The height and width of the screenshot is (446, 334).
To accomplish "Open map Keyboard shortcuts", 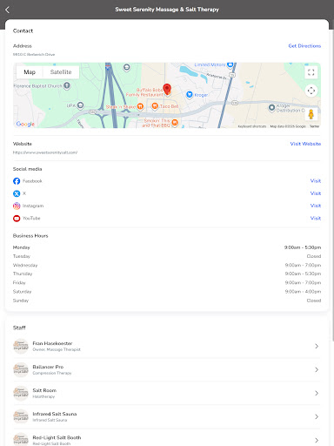I will (252, 126).
